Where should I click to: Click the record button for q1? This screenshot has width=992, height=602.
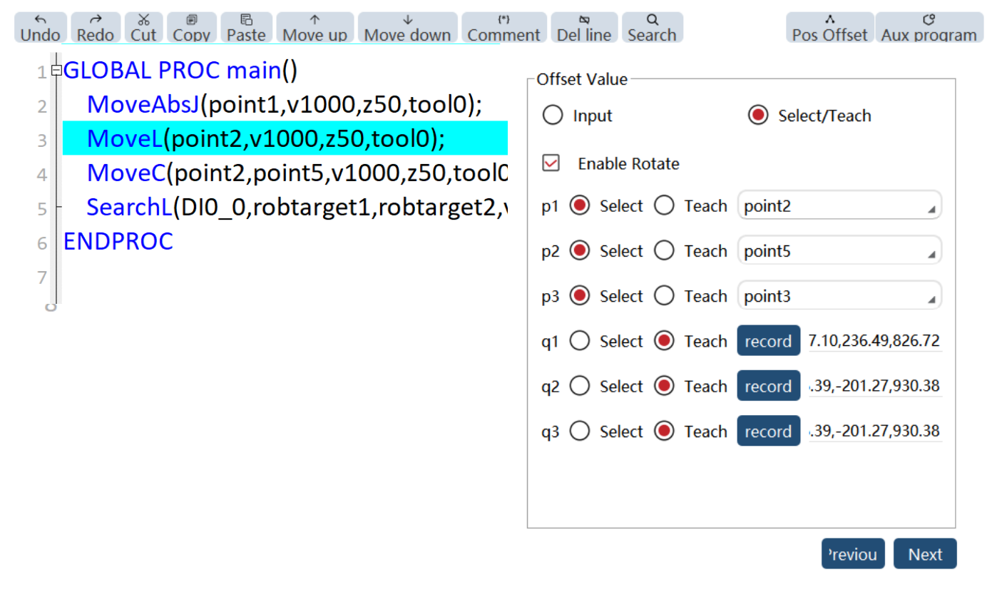point(768,341)
